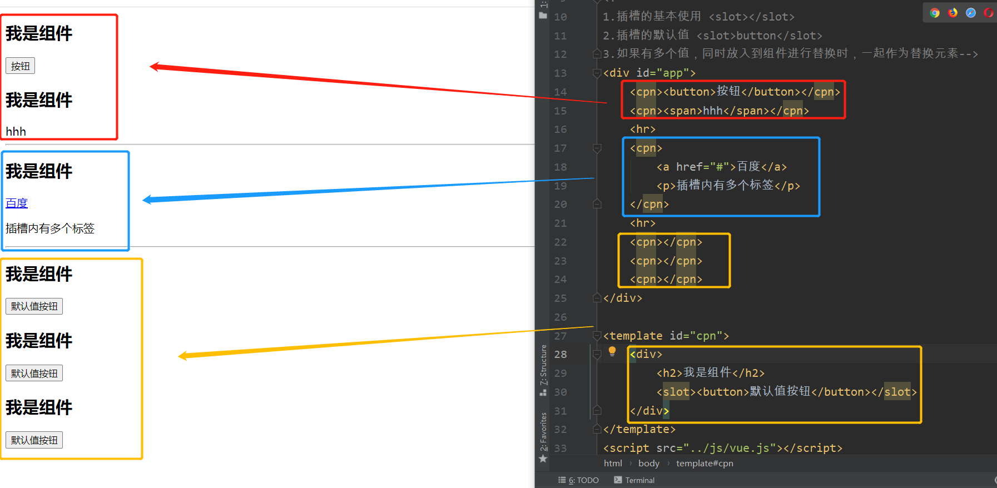Toggle comment fold marker at line 12
997x488 pixels.
[x=597, y=54]
